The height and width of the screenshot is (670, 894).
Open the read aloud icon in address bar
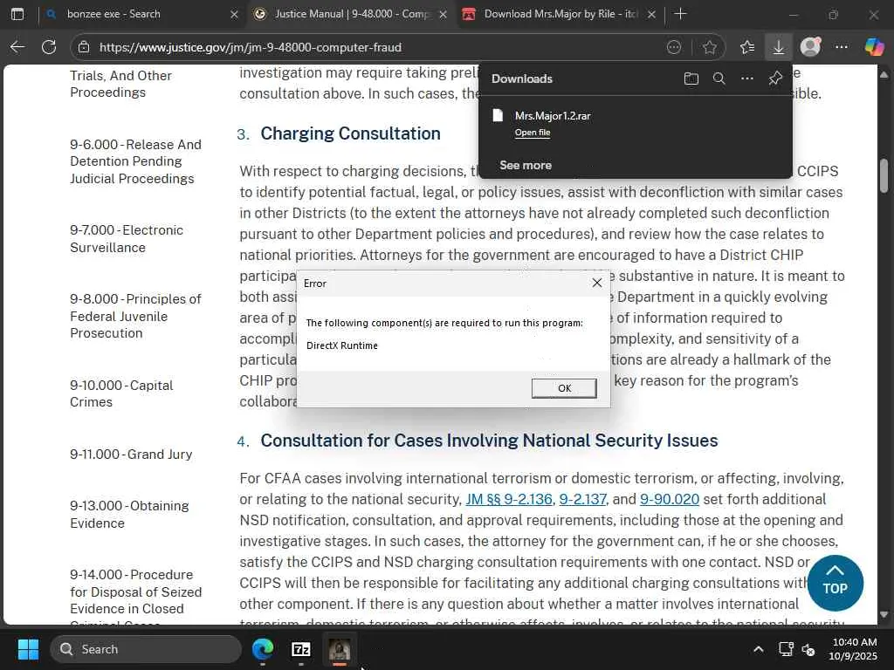pyautogui.click(x=674, y=47)
